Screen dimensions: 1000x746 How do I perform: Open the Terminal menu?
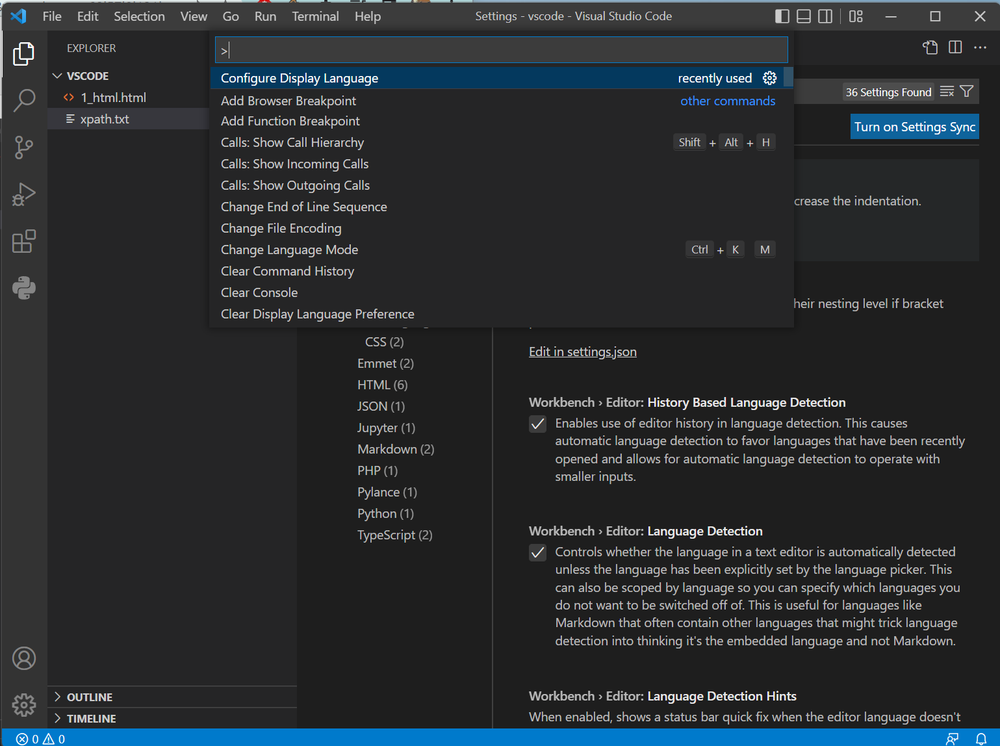315,16
